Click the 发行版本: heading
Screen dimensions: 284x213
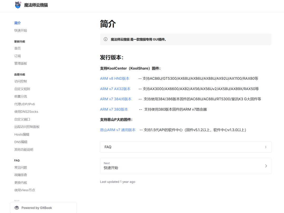[x=112, y=58]
